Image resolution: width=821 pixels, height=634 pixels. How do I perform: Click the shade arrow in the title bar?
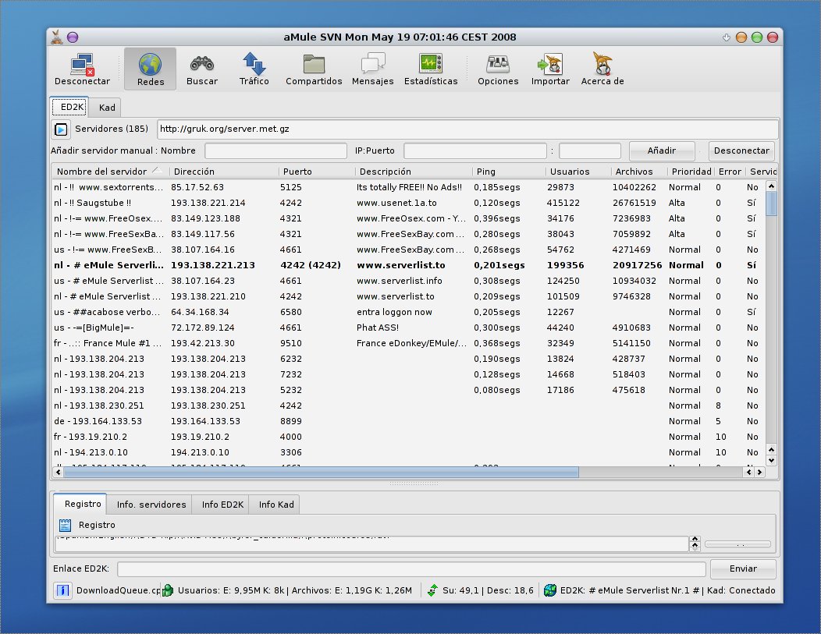click(727, 37)
